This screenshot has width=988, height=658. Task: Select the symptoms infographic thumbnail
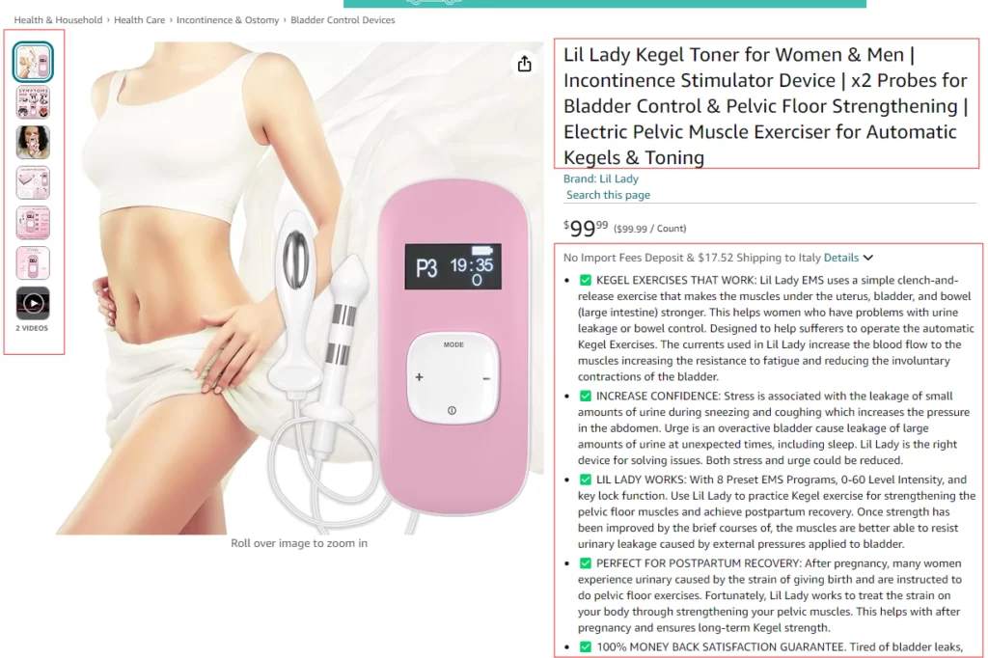33,102
